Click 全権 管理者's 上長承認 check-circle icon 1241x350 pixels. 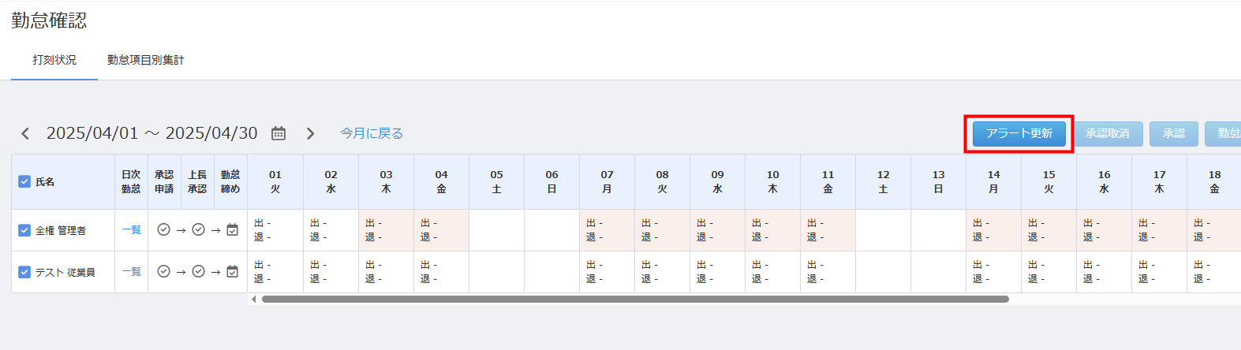coord(199,229)
